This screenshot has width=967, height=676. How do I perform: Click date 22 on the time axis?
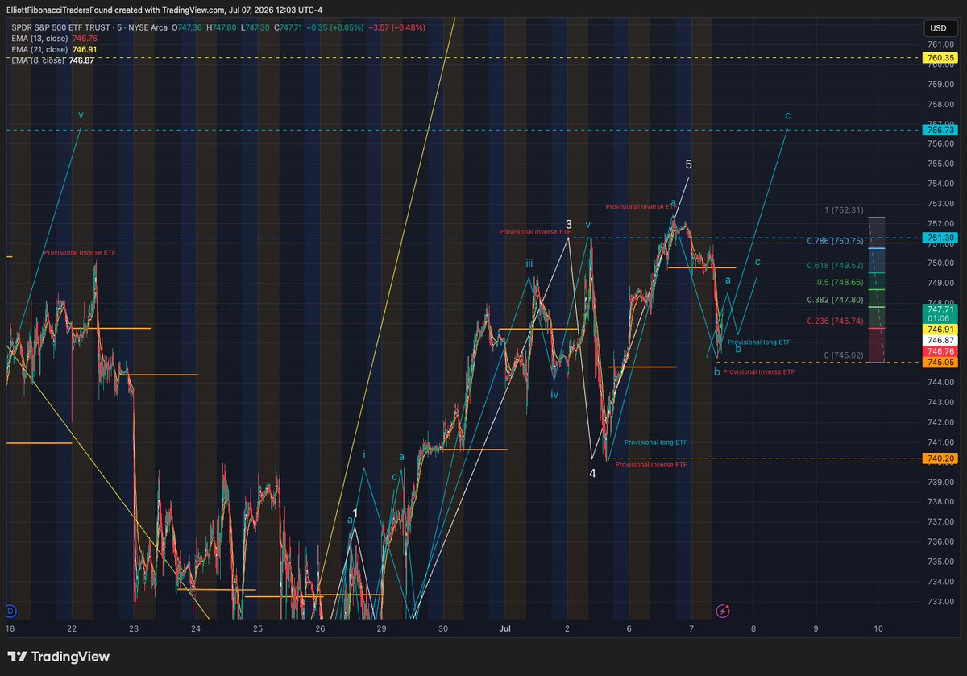(x=72, y=628)
